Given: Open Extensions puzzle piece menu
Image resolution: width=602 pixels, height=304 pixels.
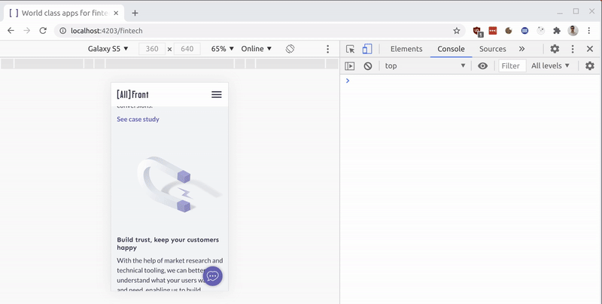Looking at the screenshot, I should click(557, 31).
